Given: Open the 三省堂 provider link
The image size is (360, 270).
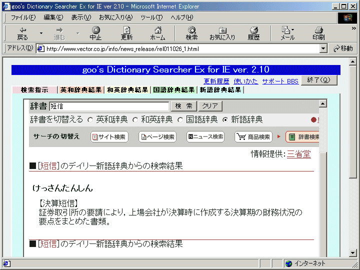Looking at the screenshot, I should [x=298, y=154].
